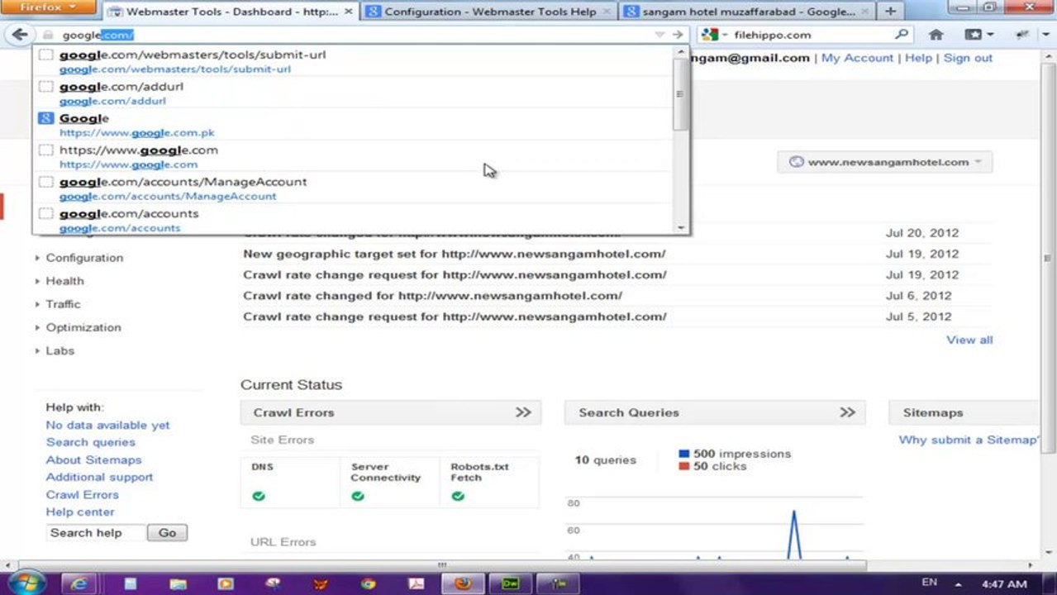
Task: Open the Firefox menu button
Action: (47, 7)
